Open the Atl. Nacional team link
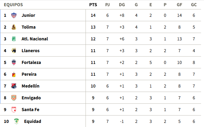 pyautogui.click(x=35, y=39)
